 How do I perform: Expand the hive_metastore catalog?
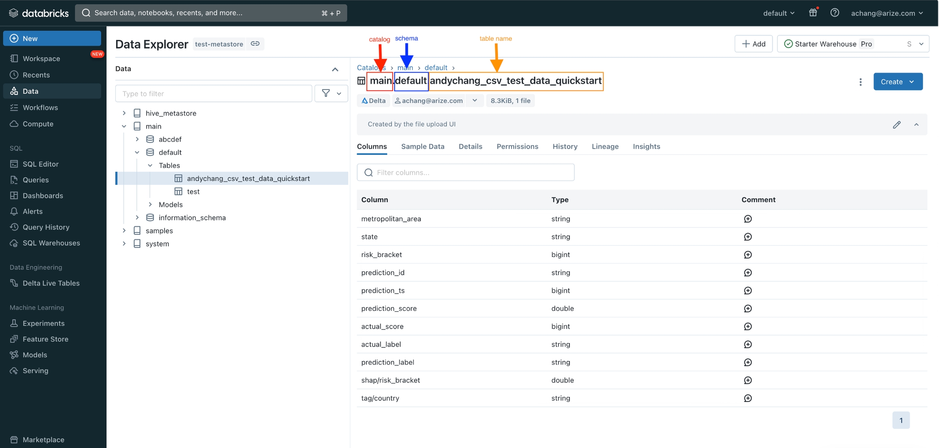pos(124,113)
